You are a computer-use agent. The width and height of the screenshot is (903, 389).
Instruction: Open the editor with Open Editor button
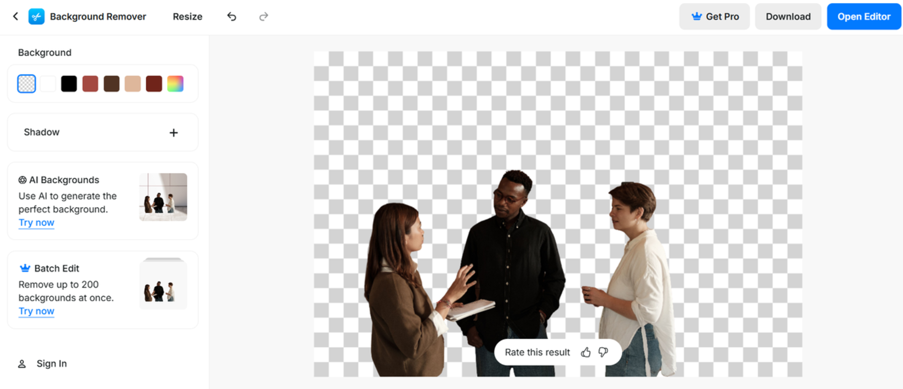pyautogui.click(x=864, y=17)
